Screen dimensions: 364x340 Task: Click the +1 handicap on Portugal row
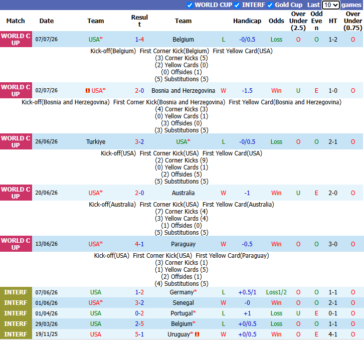(247, 313)
